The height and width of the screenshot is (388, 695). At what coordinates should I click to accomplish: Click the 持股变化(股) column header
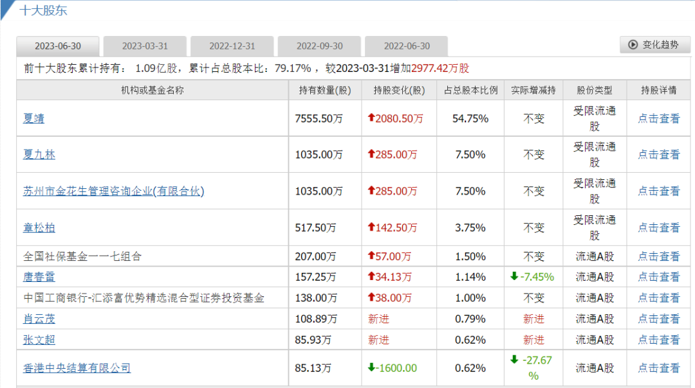point(399,90)
